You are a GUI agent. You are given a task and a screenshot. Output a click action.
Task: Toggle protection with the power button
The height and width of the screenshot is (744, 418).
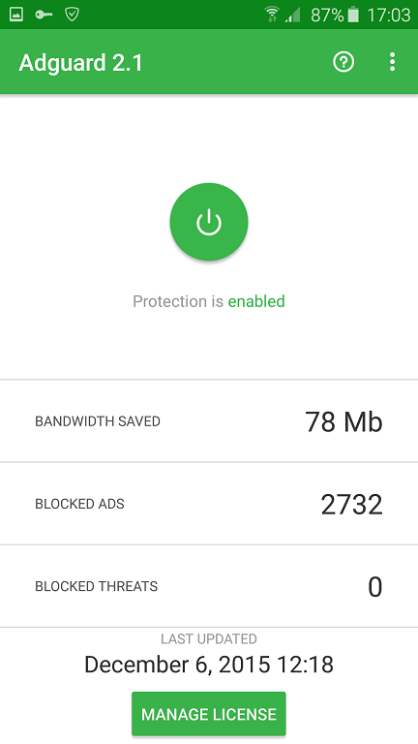209,222
